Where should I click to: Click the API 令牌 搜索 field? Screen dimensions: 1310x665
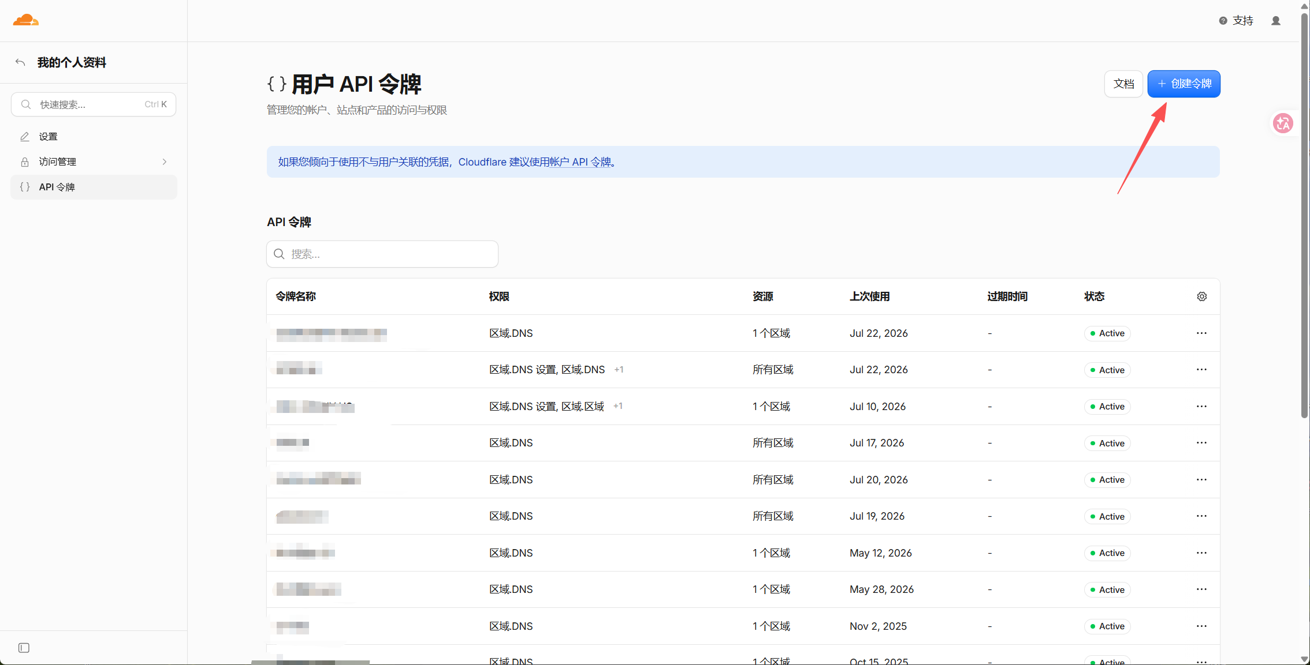(382, 254)
